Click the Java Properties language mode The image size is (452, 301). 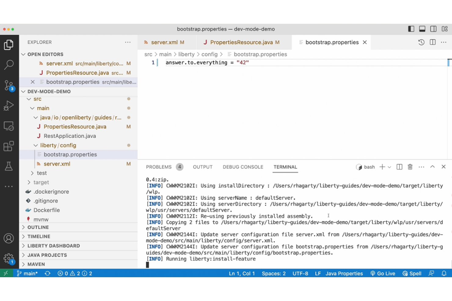[x=344, y=274]
